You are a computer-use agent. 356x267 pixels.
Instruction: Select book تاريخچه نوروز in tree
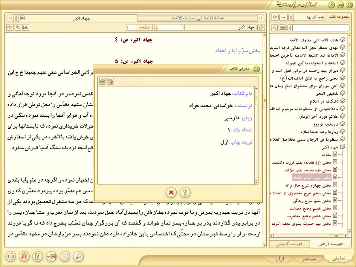pyautogui.click(x=326, y=124)
